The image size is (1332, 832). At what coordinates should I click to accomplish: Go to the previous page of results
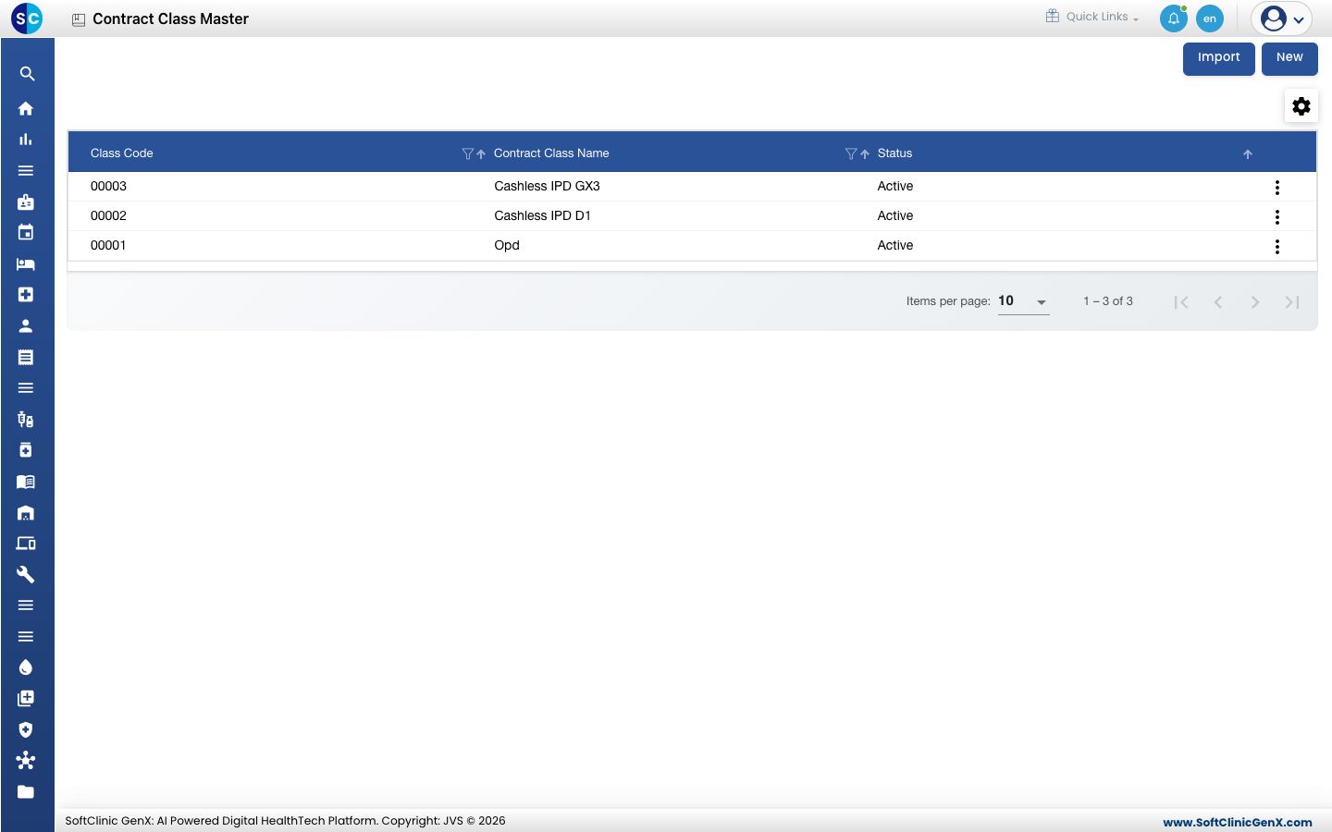click(x=1218, y=302)
